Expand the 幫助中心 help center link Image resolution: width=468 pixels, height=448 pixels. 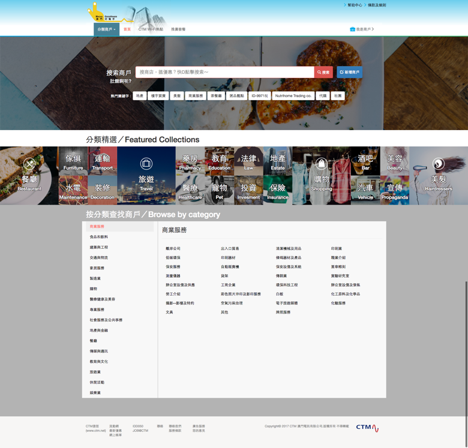(354, 5)
